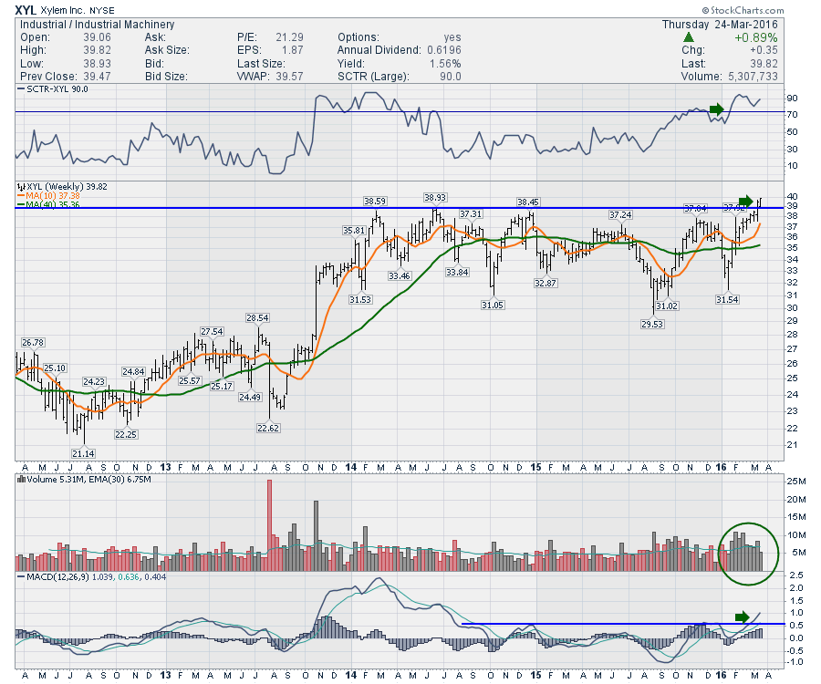Click year 16 on the MACD date axis

721,675
